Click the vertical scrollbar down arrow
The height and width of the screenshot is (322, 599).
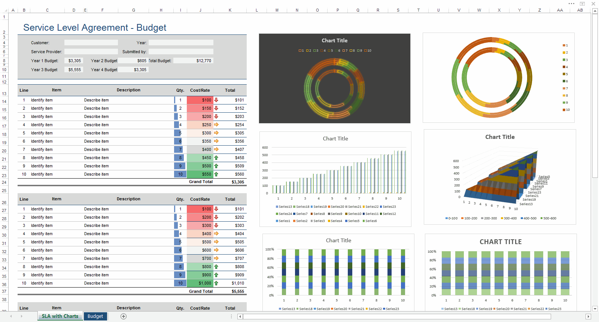pos(595,309)
